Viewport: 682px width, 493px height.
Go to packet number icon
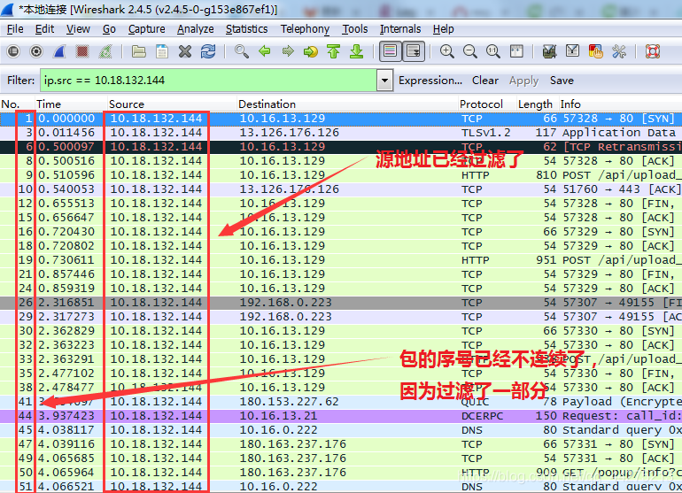(311, 51)
